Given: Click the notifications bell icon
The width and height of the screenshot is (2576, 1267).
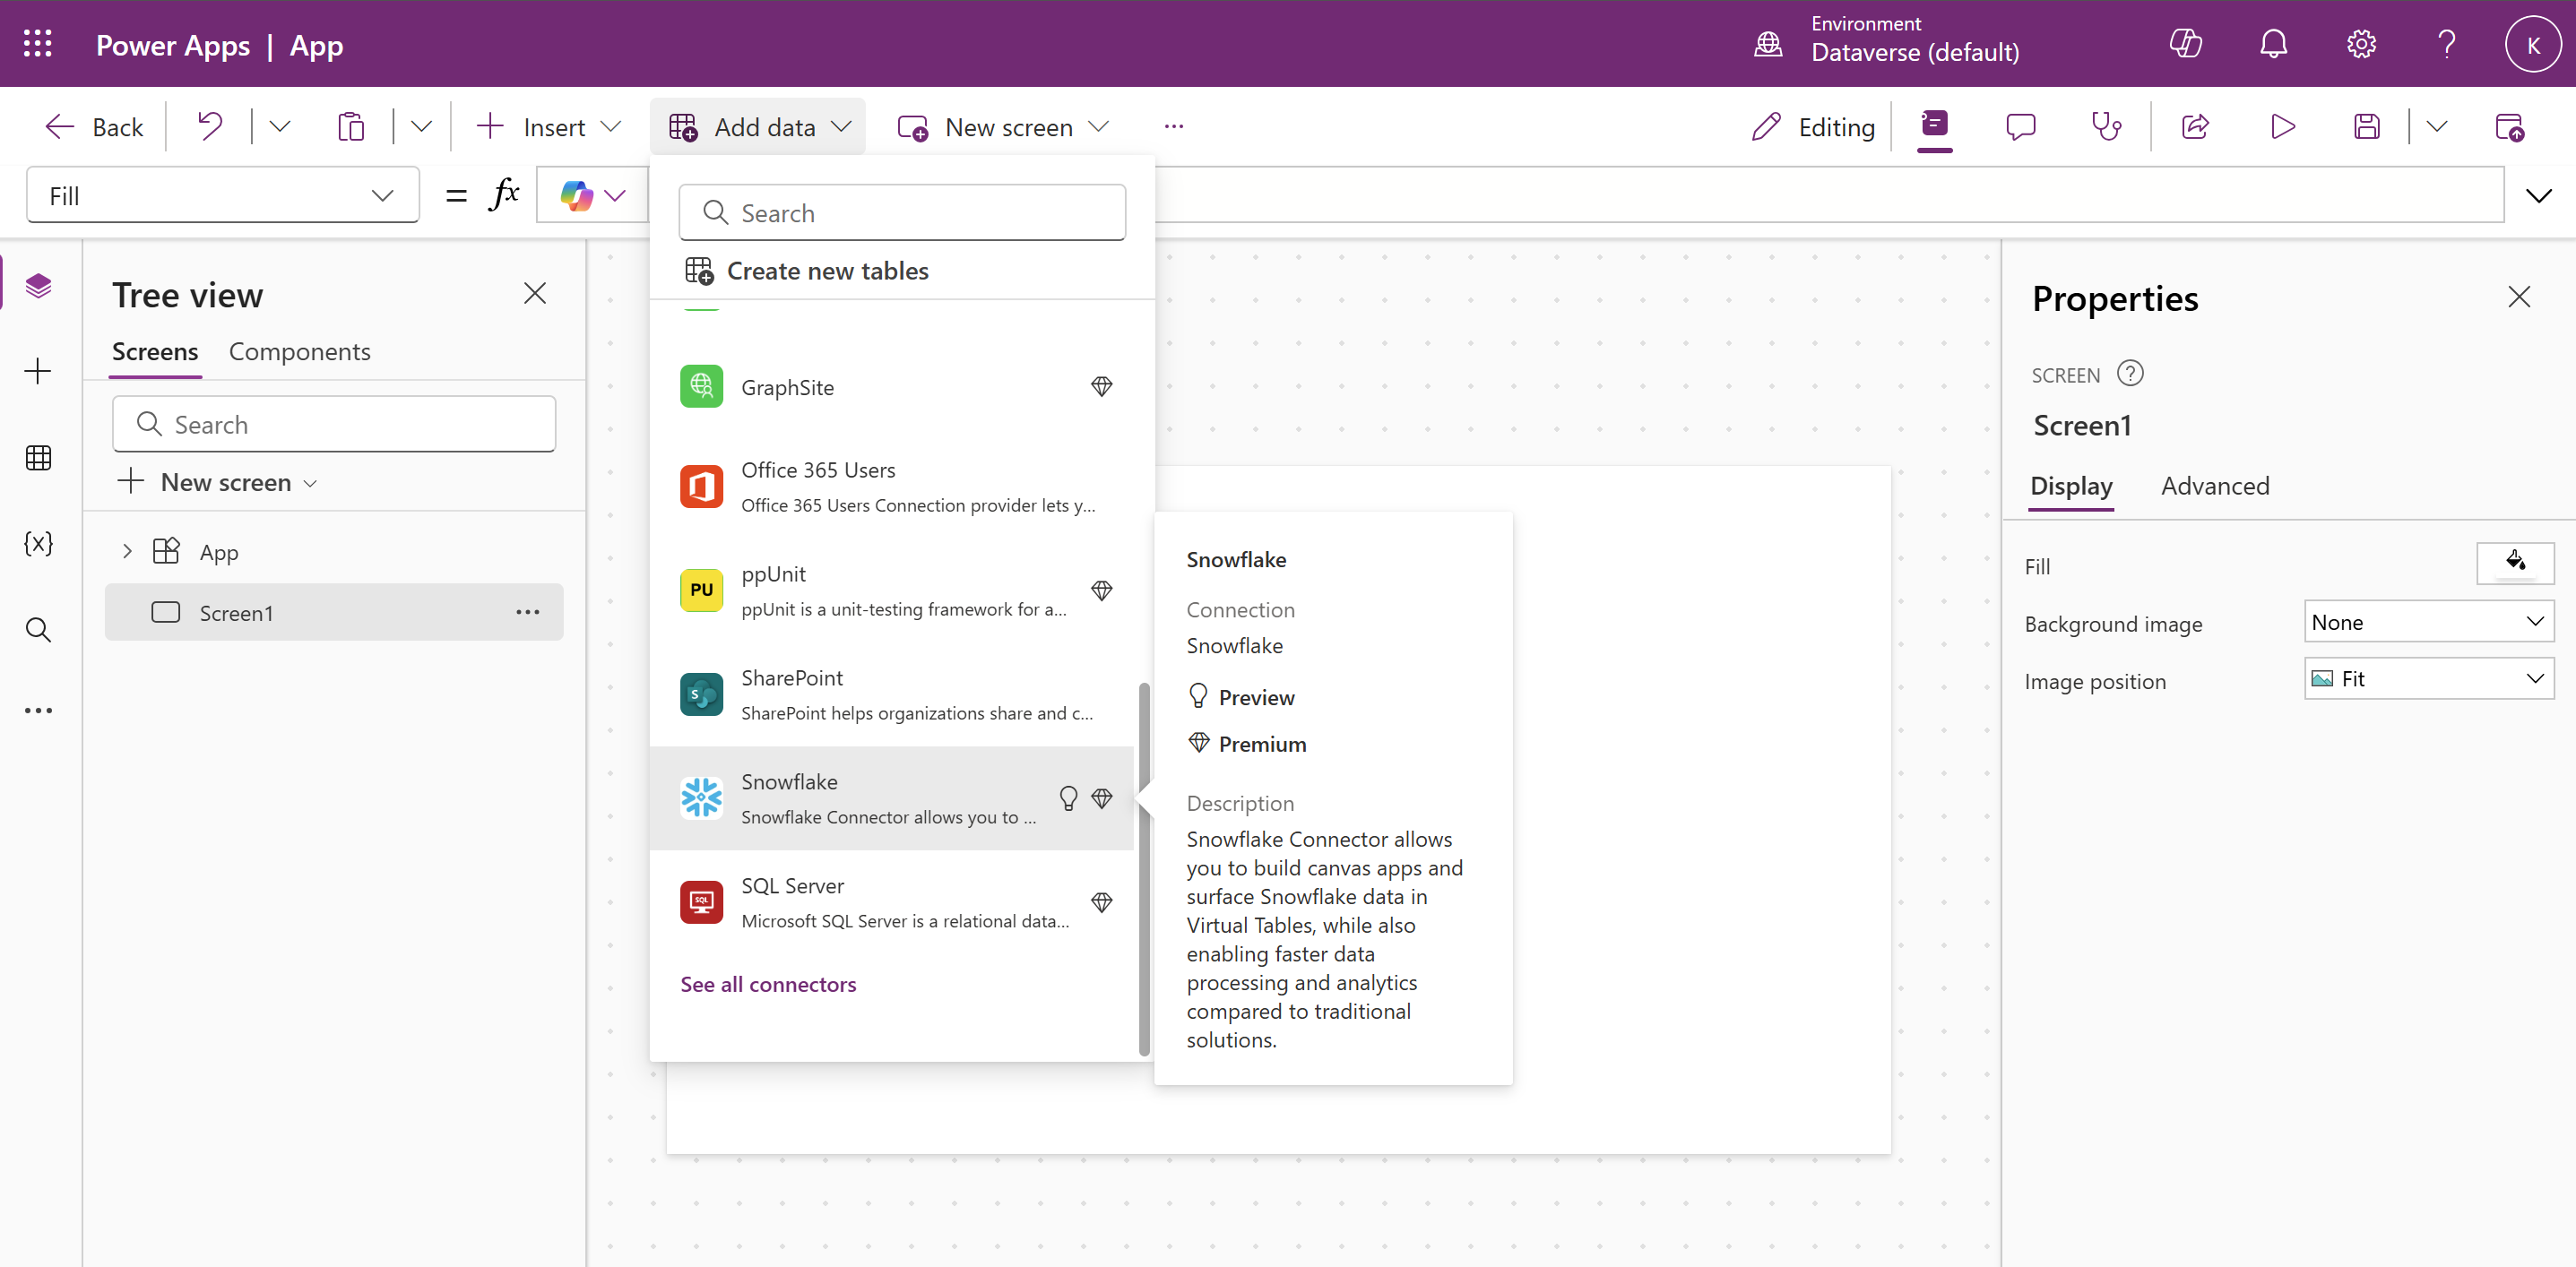Looking at the screenshot, I should 2273,44.
